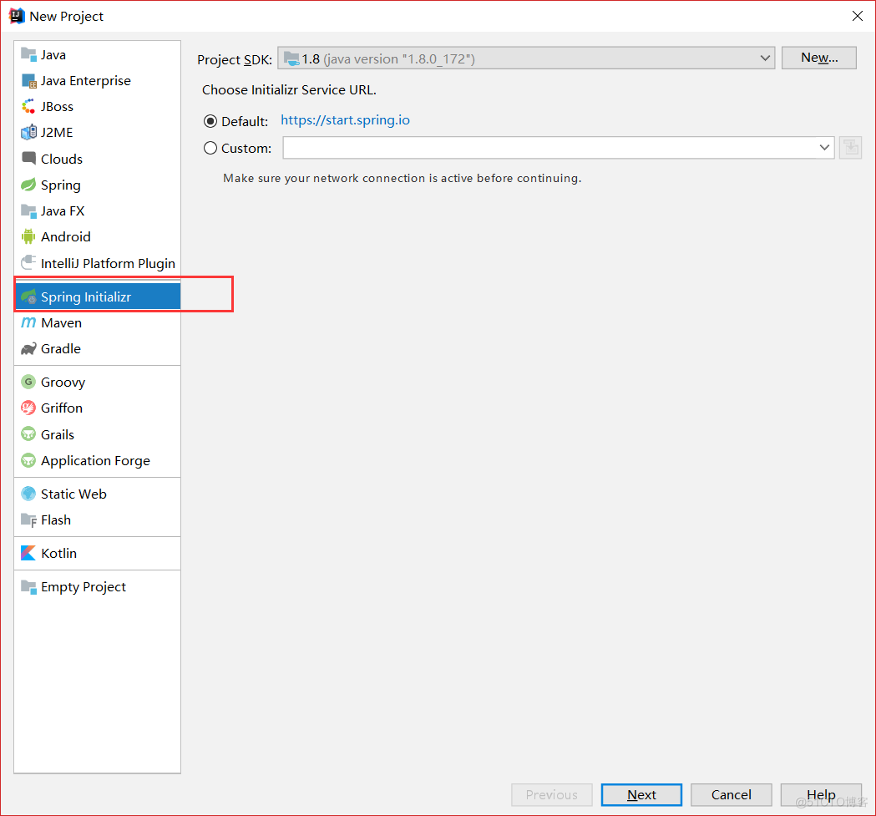Select the Application Forge list entry
Screen dimensions: 876x816
click(97, 460)
